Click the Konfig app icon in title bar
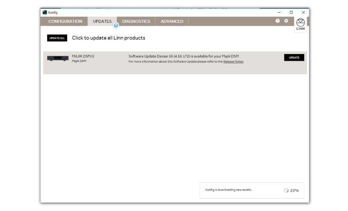 [45, 12]
